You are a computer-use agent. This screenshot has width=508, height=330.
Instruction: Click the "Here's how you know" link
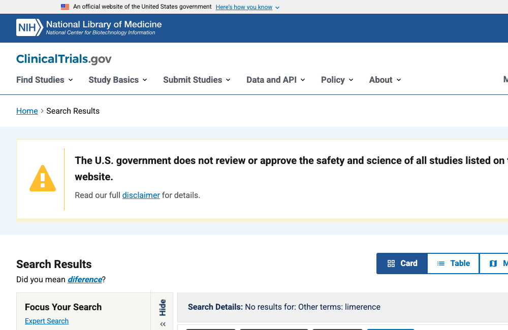tap(244, 7)
